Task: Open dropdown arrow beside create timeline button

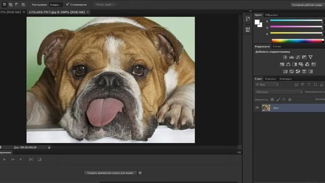Action: (140, 173)
